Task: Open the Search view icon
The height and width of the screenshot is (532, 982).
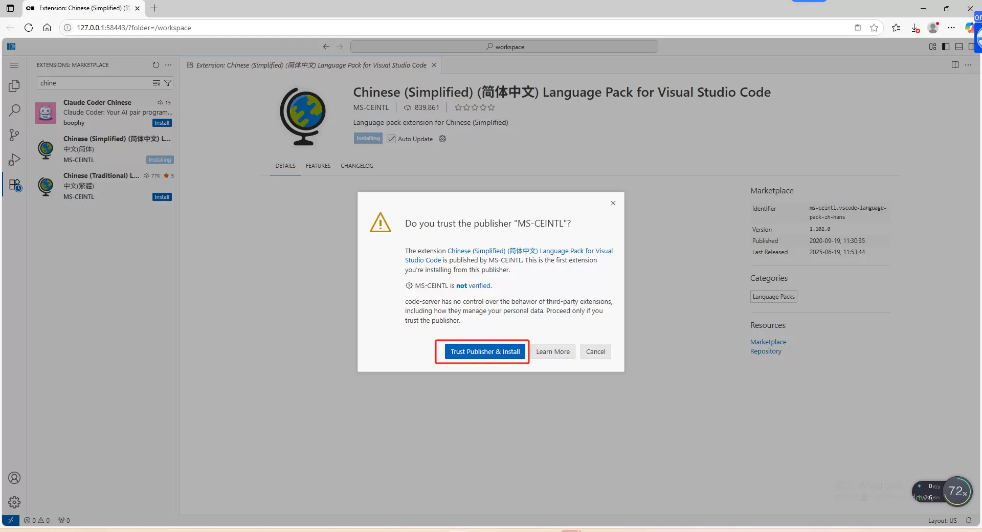Action: (x=14, y=110)
